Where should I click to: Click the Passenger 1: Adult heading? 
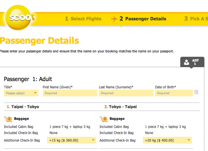pos(28,79)
